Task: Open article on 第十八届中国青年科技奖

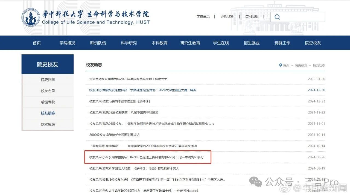Action: coord(124,112)
